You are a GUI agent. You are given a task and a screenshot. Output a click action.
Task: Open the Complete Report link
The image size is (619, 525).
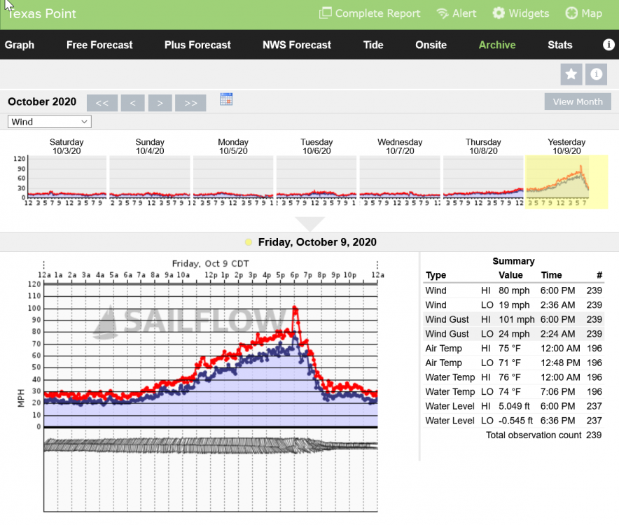(370, 13)
